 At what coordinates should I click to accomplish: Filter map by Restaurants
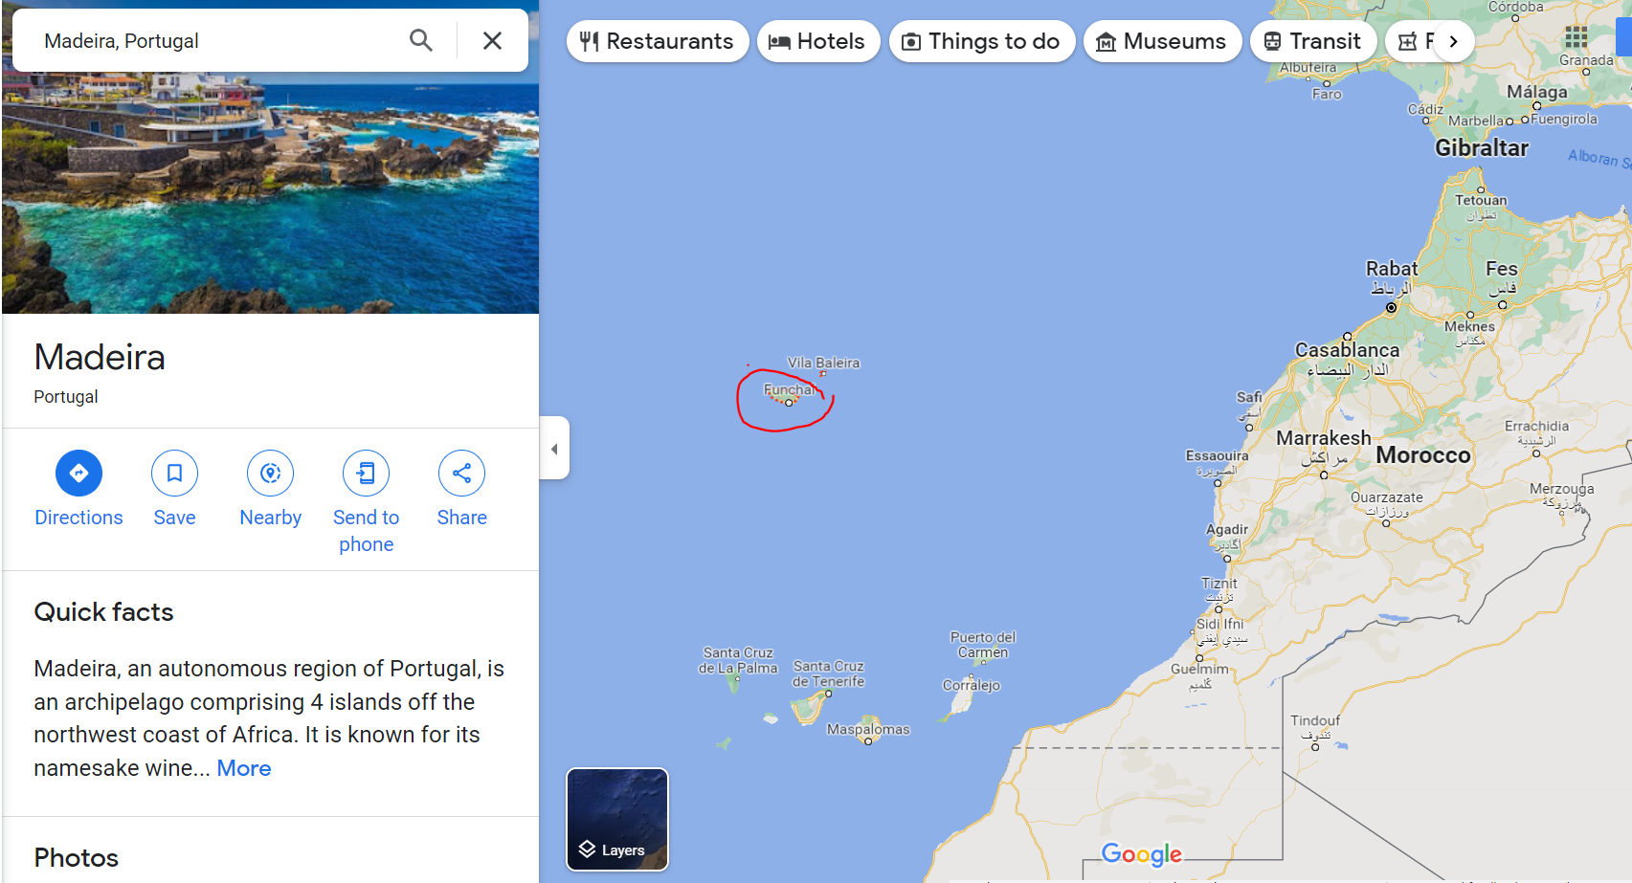coord(658,41)
